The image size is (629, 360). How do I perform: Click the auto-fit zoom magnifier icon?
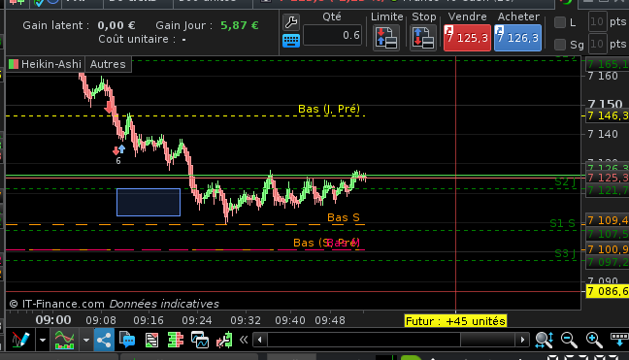(x=545, y=340)
